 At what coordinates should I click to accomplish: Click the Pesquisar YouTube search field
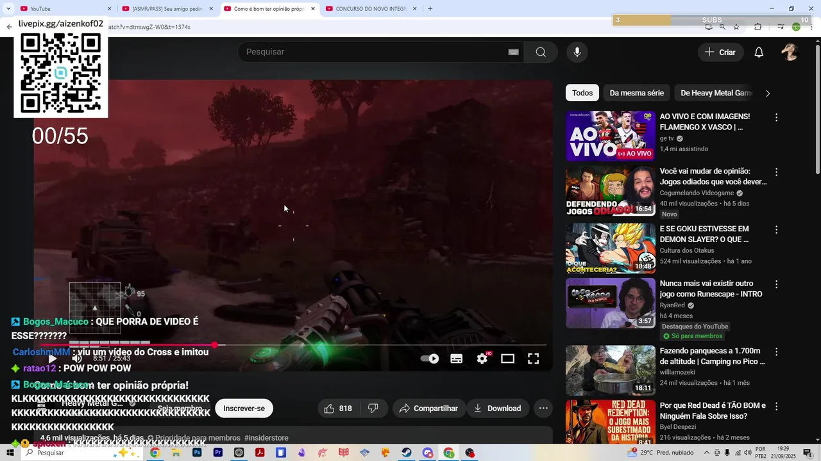381,52
